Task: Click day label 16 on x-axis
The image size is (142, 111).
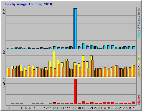Action: pos(71,108)
